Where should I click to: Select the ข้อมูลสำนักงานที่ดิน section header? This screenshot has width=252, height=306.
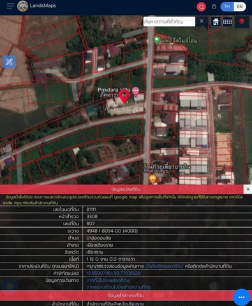pyautogui.click(x=126, y=295)
